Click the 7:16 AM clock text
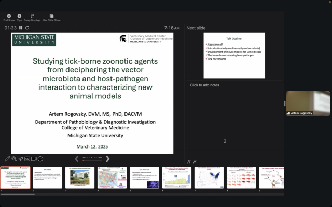 [172, 28]
